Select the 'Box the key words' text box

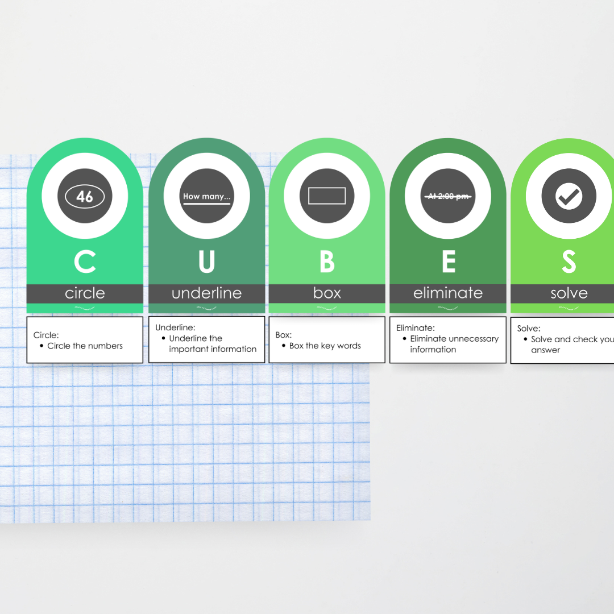point(327,340)
